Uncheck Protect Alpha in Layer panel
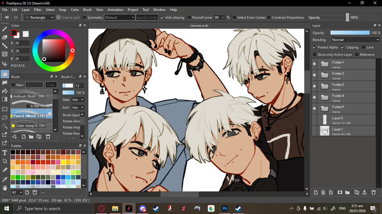Viewport: 382px width, 214px height. click(x=315, y=47)
